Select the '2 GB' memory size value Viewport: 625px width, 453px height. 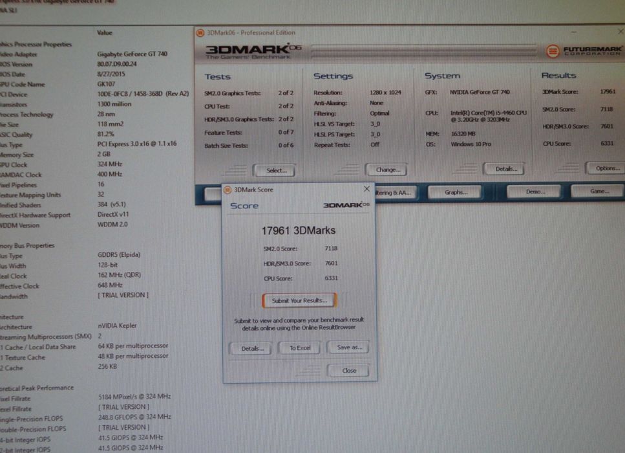(x=103, y=154)
